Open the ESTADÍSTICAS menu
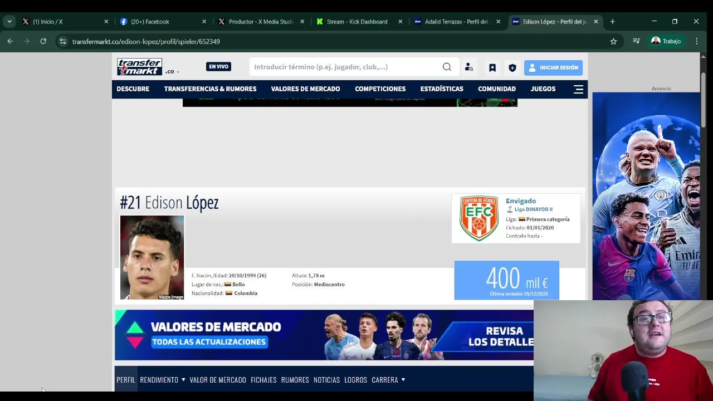Image resolution: width=713 pixels, height=401 pixels. point(442,89)
